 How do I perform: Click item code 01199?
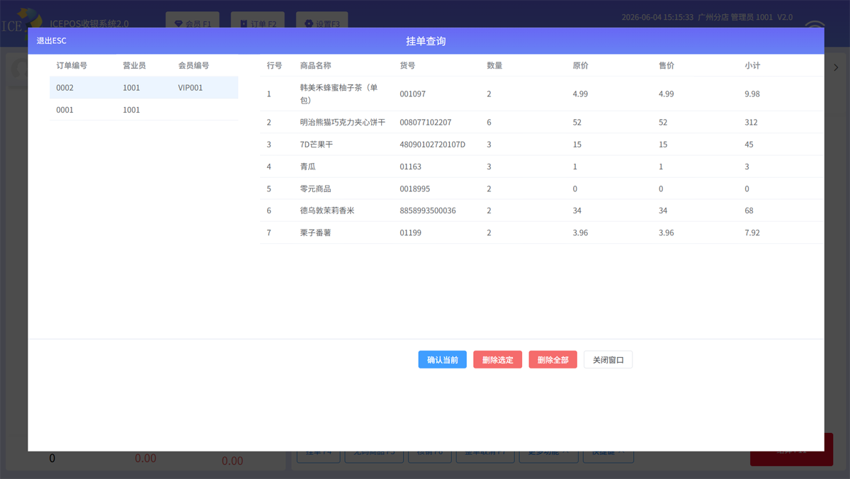tap(411, 232)
